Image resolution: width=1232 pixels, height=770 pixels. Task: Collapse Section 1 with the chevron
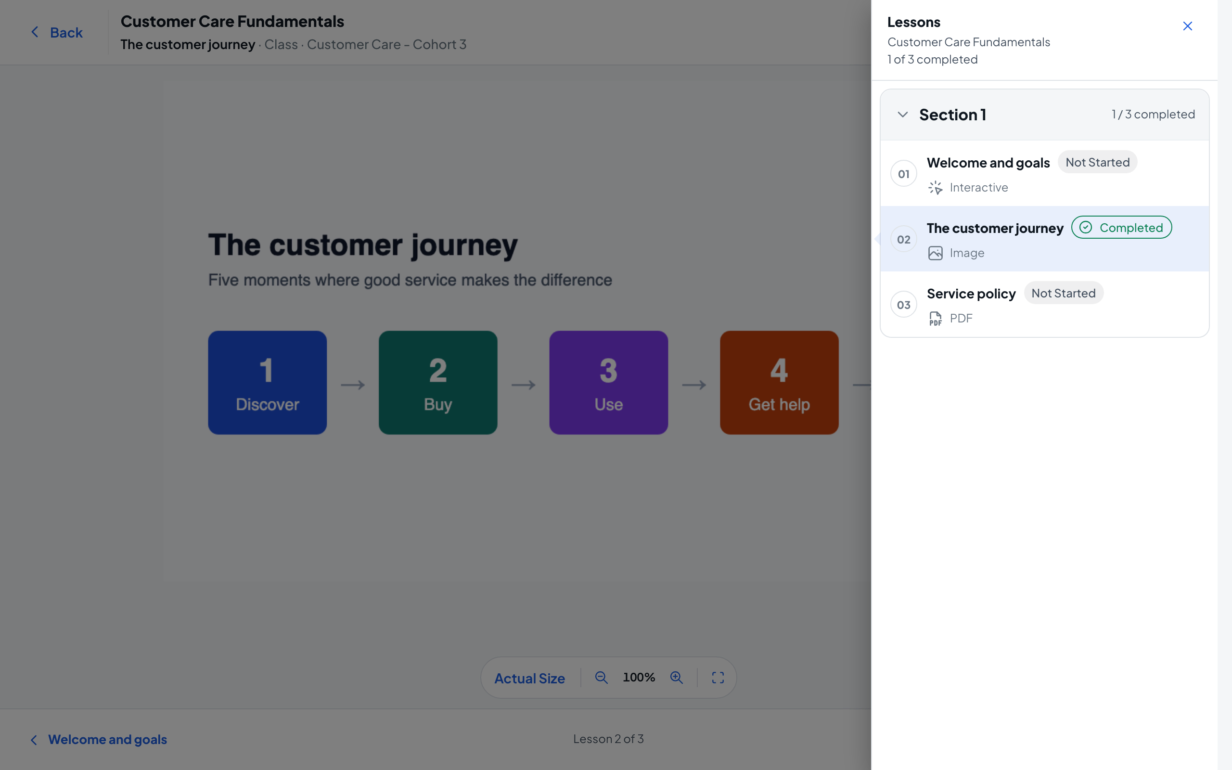tap(903, 115)
